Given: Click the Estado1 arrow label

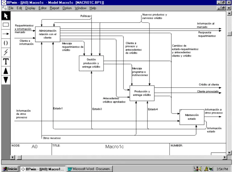Looking at the screenshot, I should (58, 109).
